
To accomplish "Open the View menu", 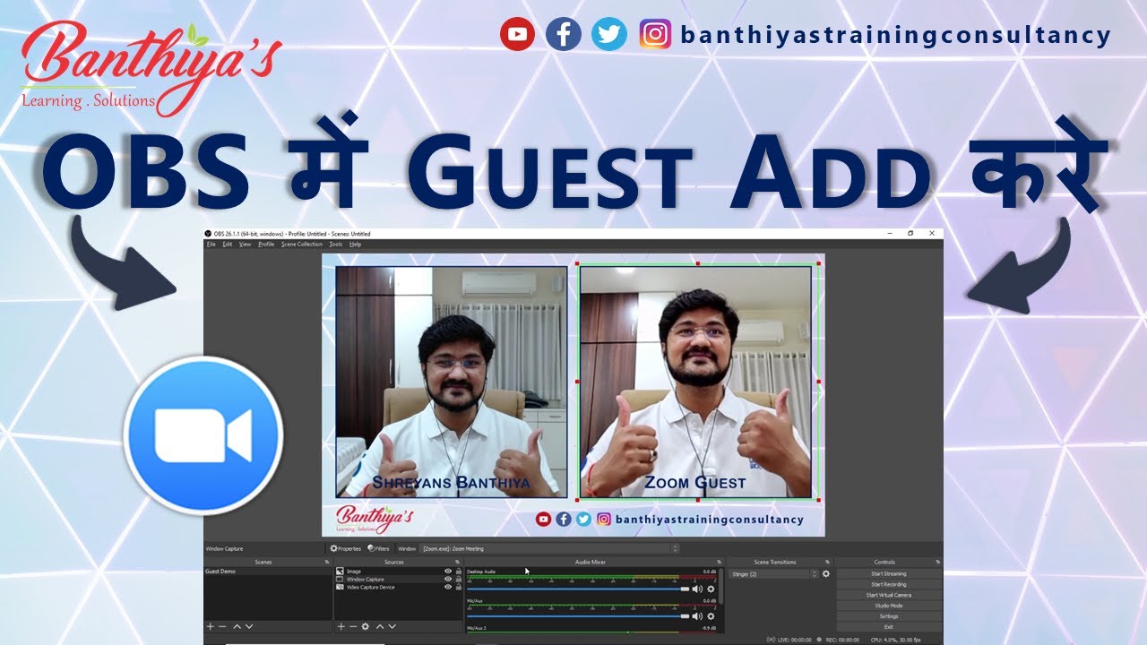I will [245, 244].
